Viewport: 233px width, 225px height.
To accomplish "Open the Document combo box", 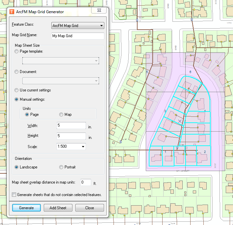I will coord(61,81).
